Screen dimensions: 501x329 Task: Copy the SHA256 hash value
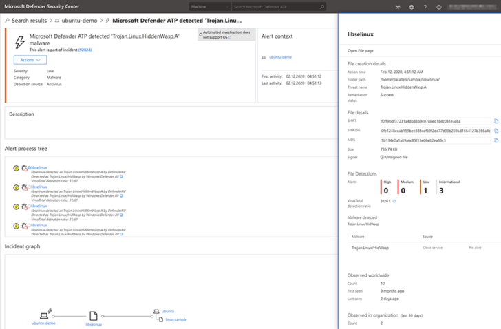click(x=496, y=131)
